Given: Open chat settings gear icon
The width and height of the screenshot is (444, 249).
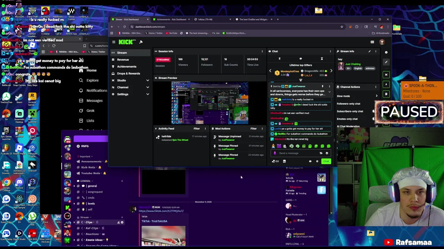Looking at the screenshot, I should click(x=317, y=162).
